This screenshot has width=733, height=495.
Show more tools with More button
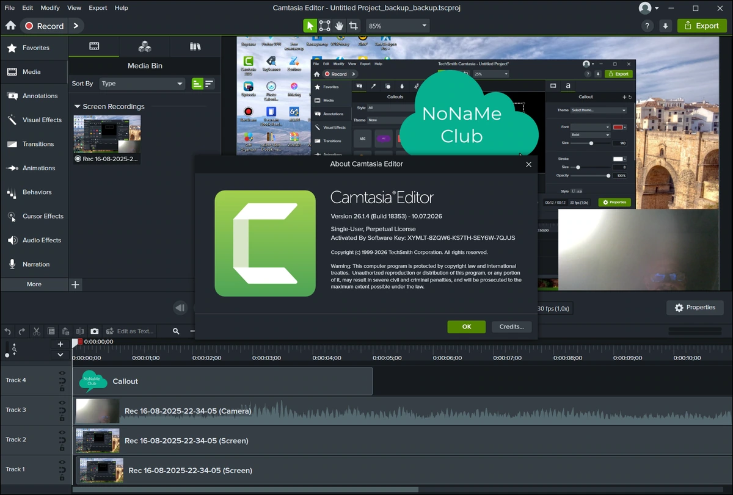[34, 284]
